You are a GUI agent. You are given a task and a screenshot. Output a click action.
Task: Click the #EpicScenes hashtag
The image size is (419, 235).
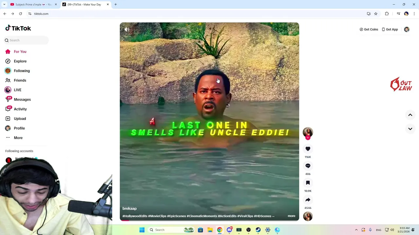click(x=176, y=216)
